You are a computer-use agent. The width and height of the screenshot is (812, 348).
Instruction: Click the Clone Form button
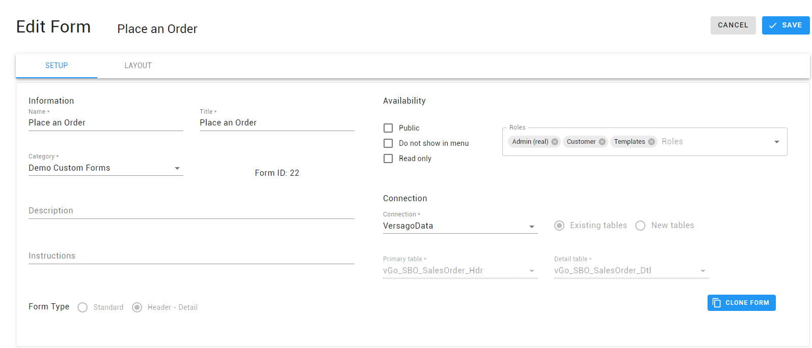click(742, 303)
